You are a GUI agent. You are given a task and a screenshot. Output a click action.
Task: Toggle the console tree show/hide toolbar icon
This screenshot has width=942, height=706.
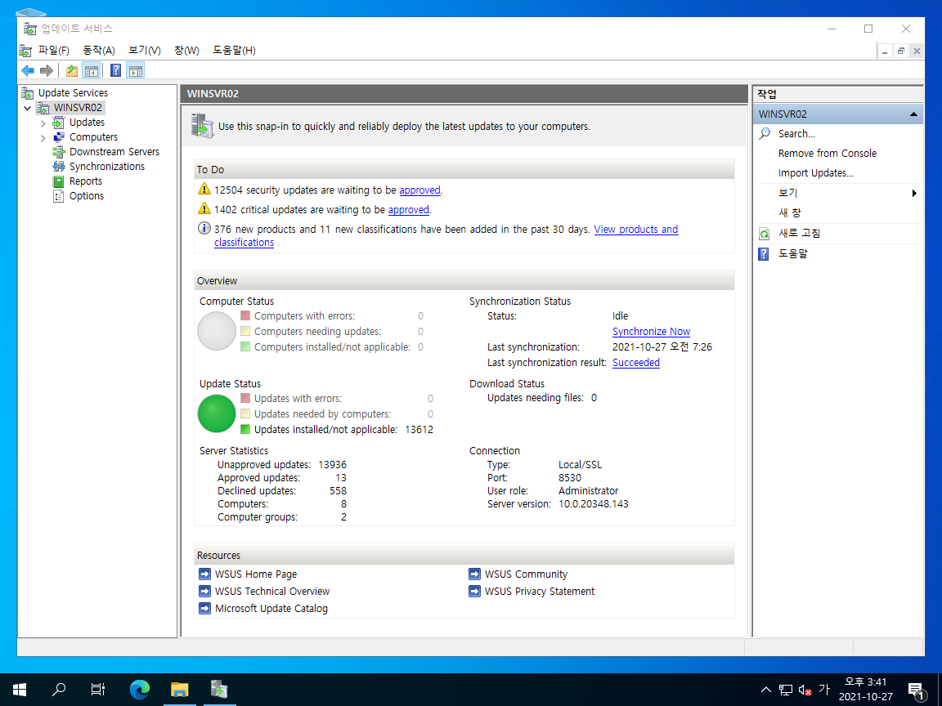click(x=91, y=70)
